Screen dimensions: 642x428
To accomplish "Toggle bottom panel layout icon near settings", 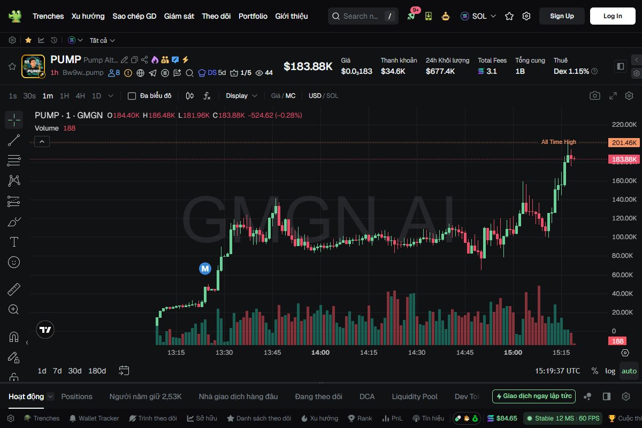I will (x=607, y=396).
